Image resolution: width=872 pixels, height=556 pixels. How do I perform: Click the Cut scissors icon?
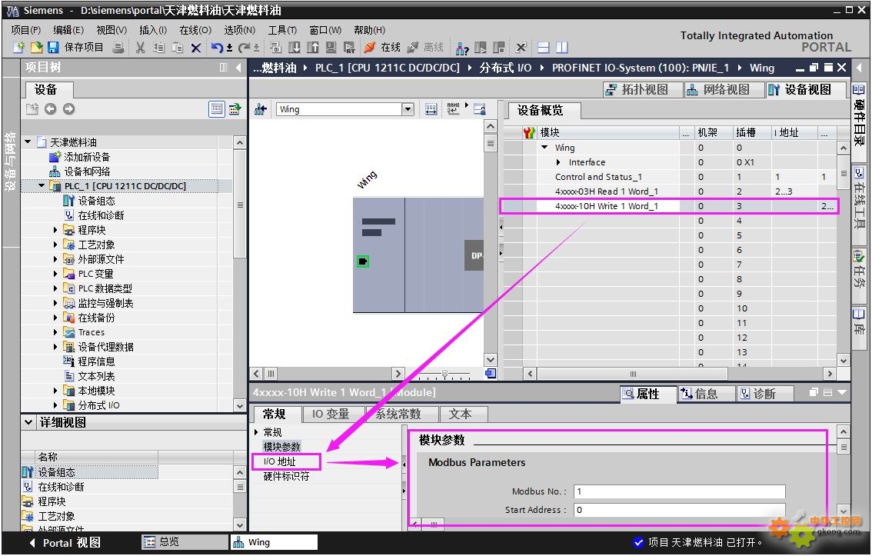coord(140,48)
